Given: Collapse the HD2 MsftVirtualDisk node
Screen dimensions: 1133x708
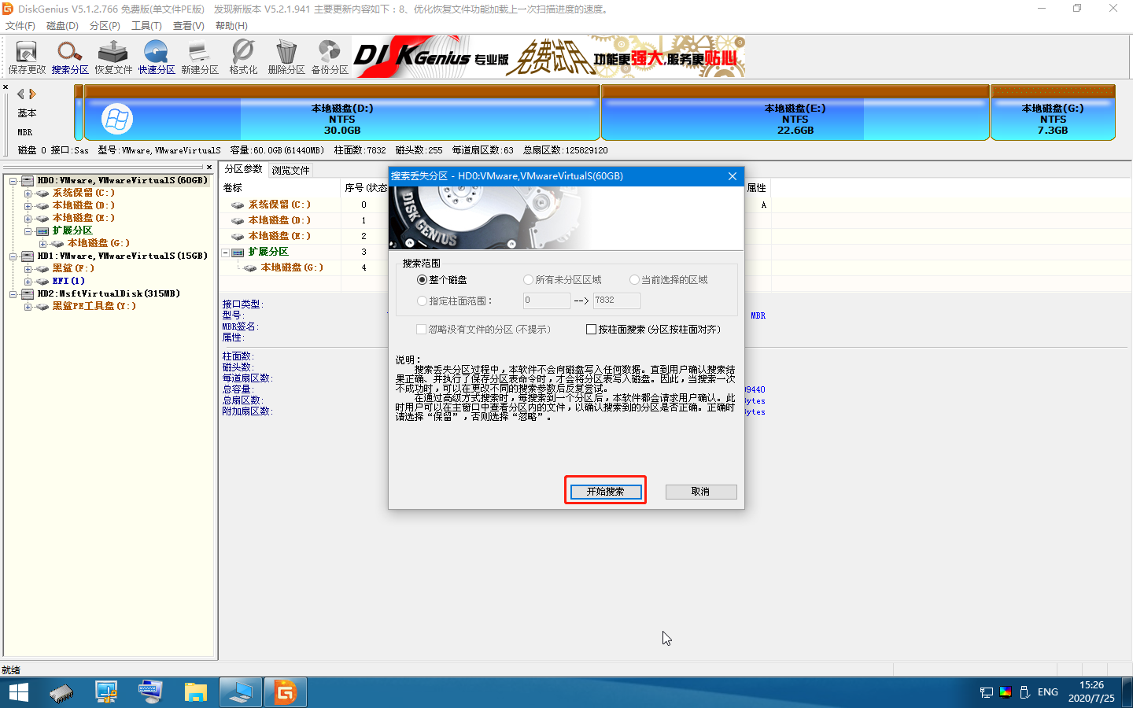Looking at the screenshot, I should 13,294.
